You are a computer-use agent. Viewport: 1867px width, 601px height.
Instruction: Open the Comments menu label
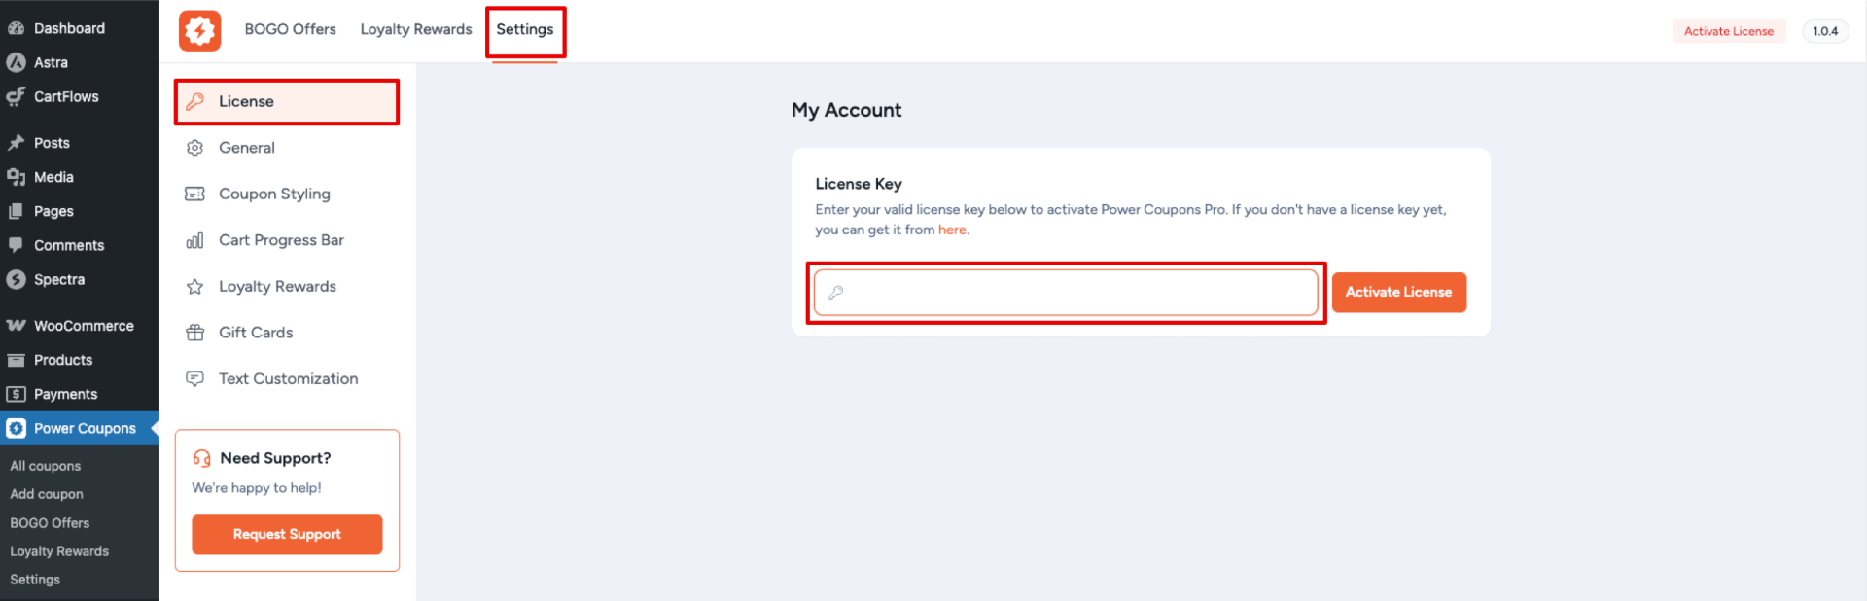coord(69,245)
